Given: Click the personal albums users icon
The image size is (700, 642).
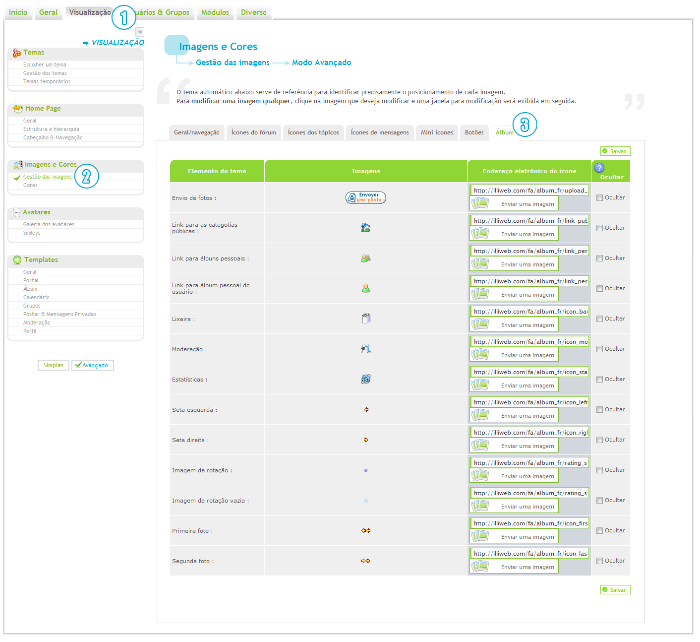Looking at the screenshot, I should pos(366,258).
